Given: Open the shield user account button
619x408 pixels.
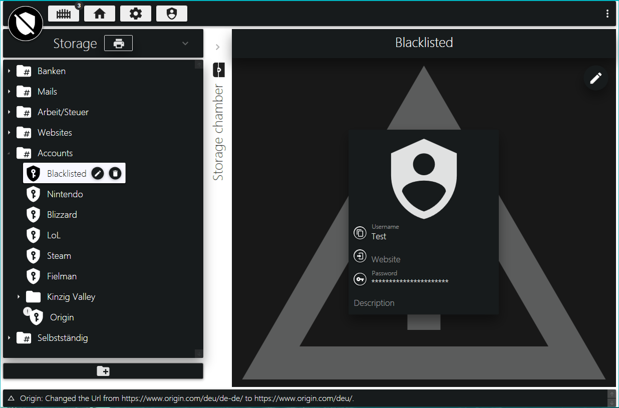Looking at the screenshot, I should 172,14.
